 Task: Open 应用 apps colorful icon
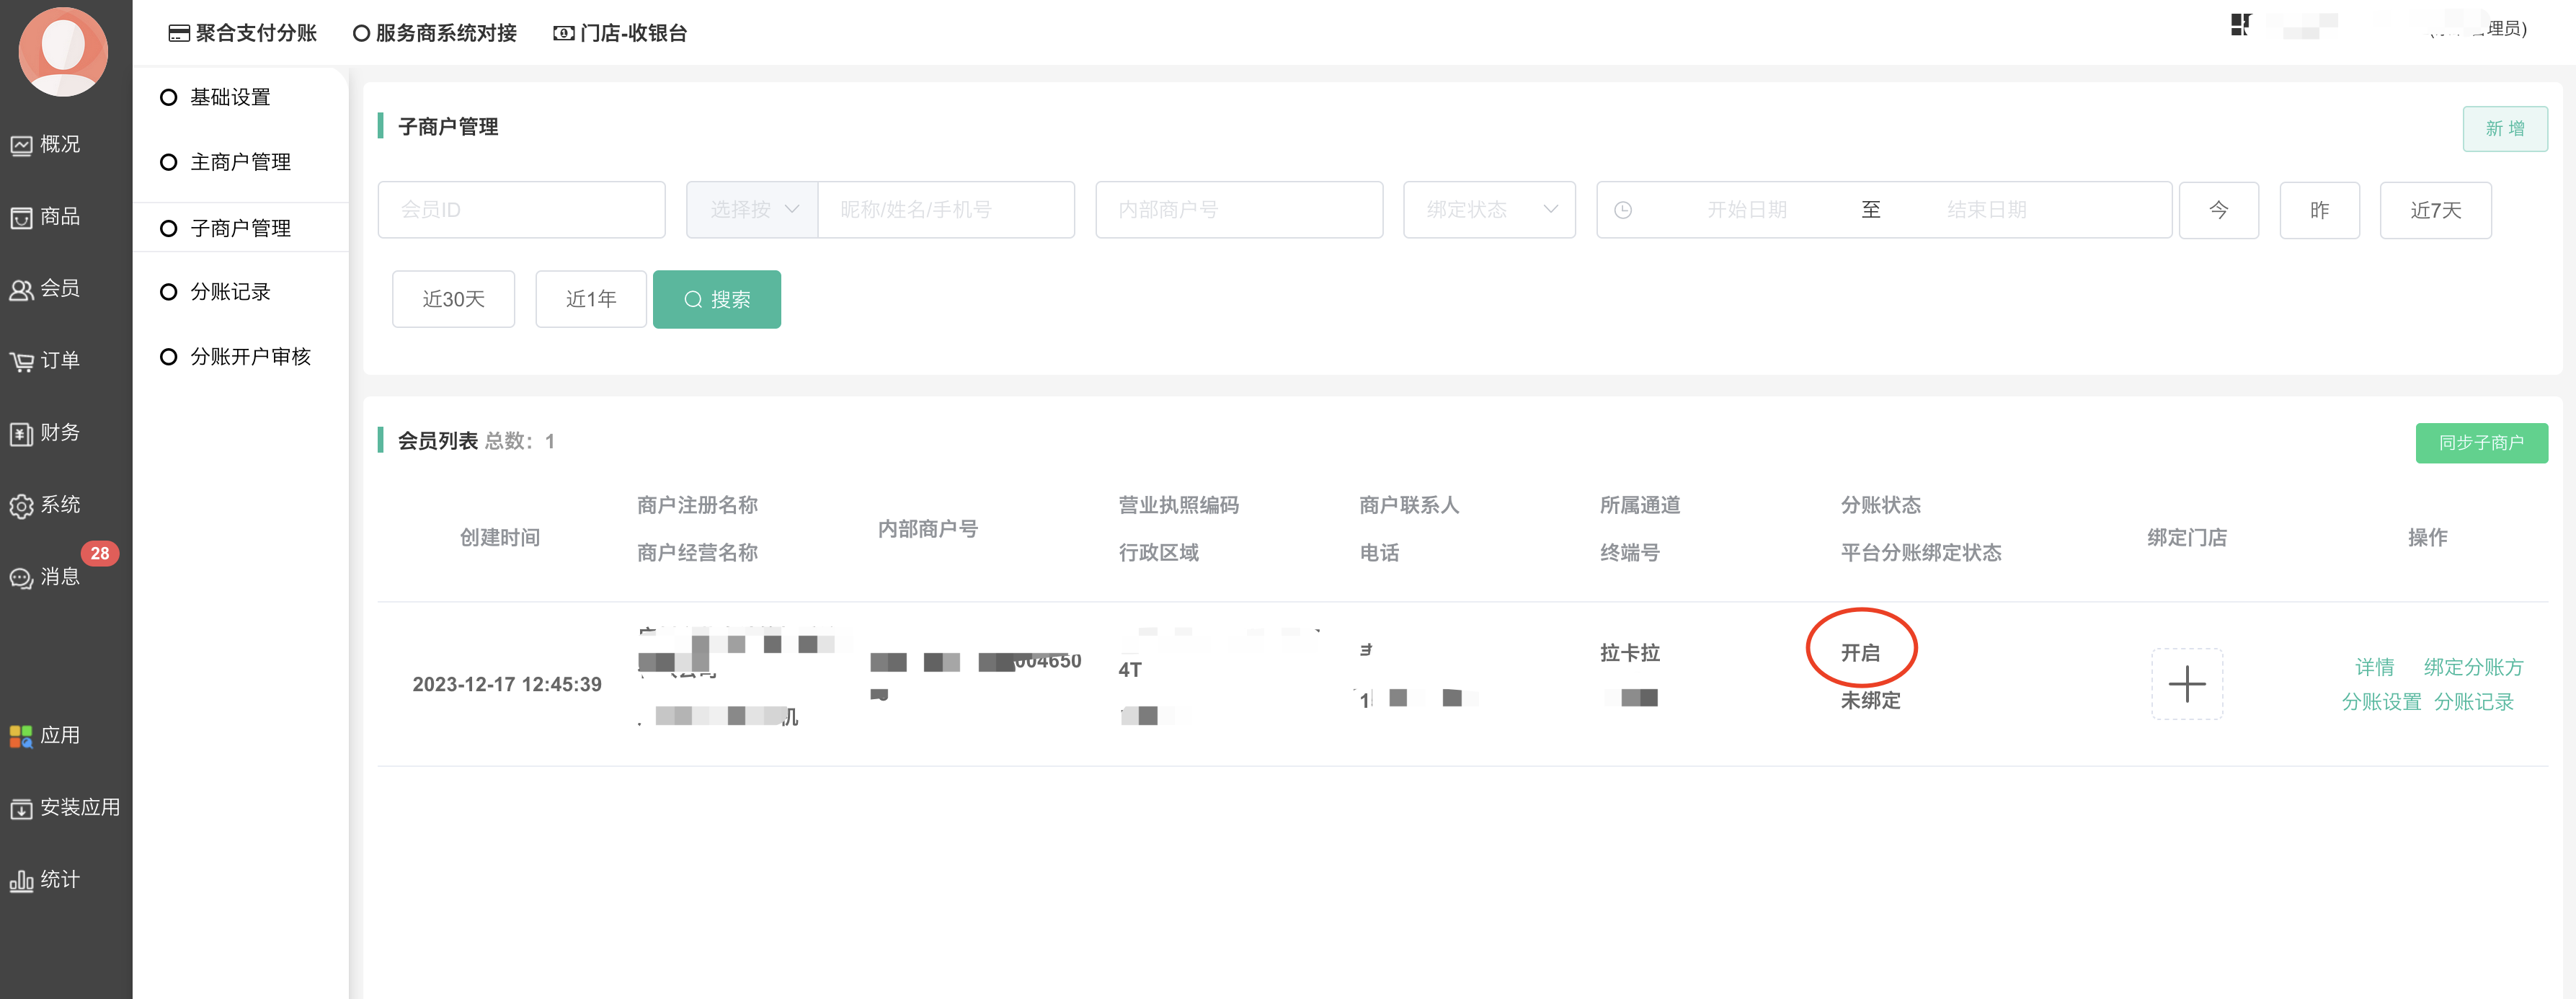pos(46,736)
